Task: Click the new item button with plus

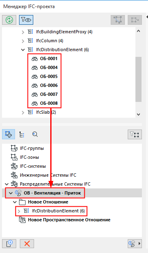Action: [9, 244]
